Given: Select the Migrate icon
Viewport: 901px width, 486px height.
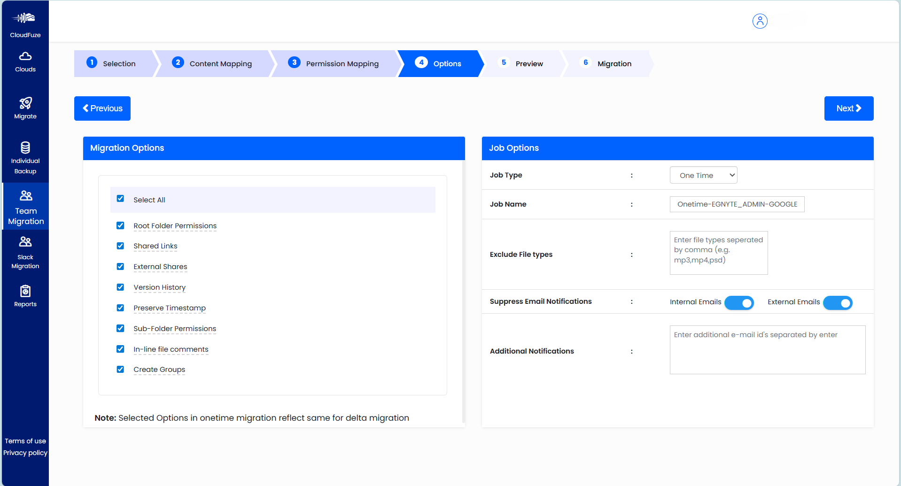Looking at the screenshot, I should 25,108.
